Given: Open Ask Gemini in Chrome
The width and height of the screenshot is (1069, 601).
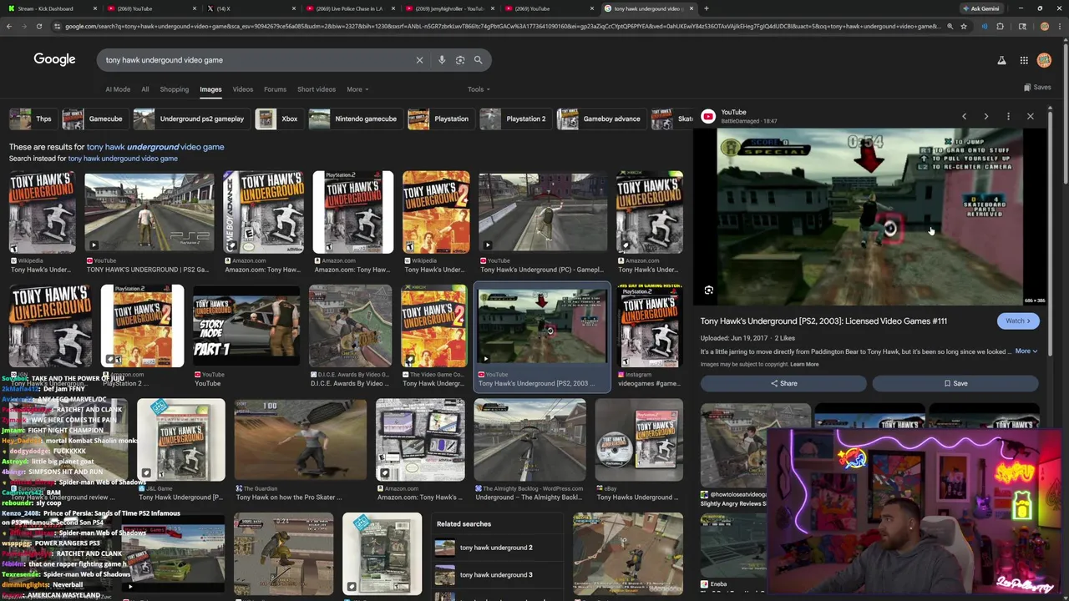Looking at the screenshot, I should (x=981, y=8).
